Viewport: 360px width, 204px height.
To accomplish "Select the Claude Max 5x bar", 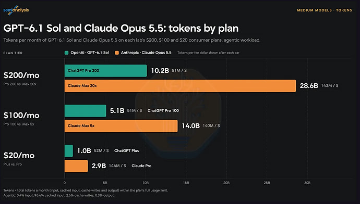I will [x=121, y=126].
